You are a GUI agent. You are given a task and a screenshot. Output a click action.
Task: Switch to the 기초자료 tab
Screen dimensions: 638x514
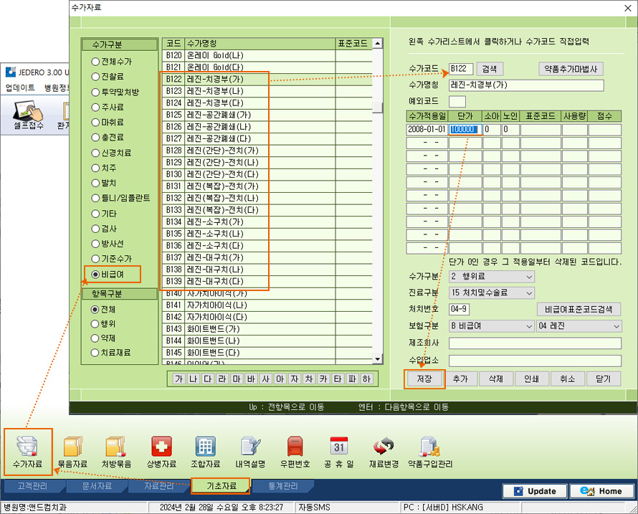point(221,486)
